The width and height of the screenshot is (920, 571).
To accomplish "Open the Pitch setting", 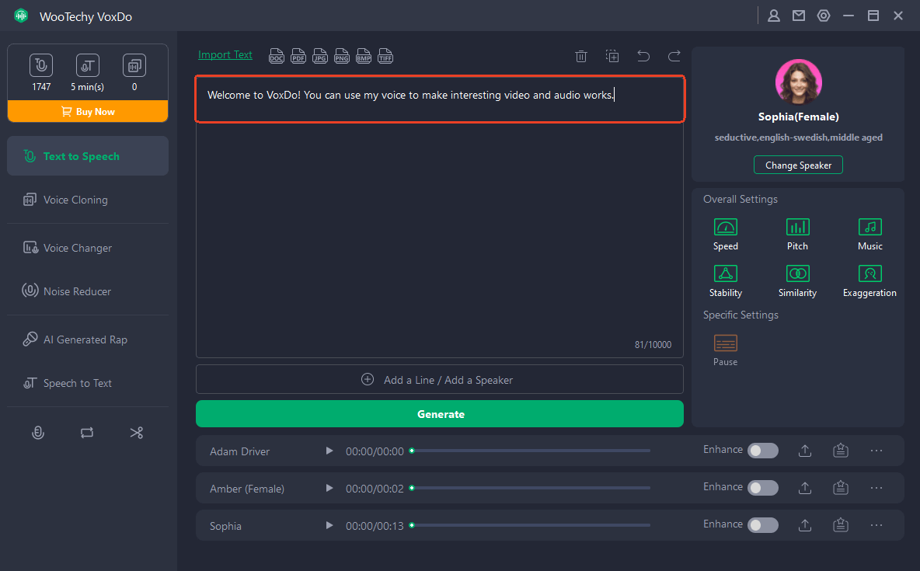I will click(x=797, y=227).
